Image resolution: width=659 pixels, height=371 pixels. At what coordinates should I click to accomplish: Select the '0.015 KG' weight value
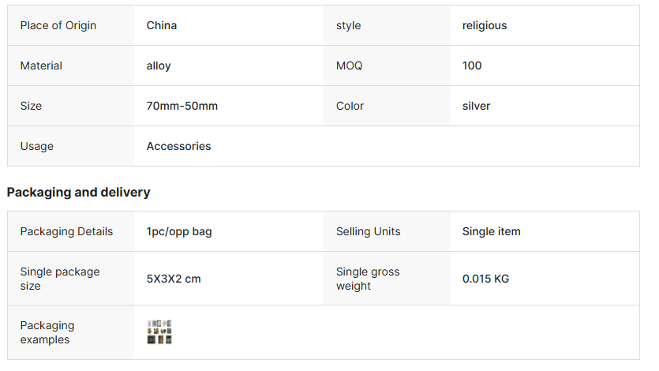pyautogui.click(x=485, y=279)
